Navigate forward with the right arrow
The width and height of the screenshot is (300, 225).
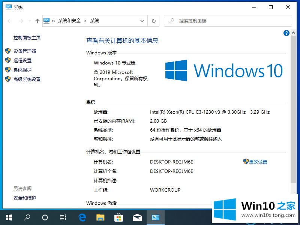pos(21,21)
